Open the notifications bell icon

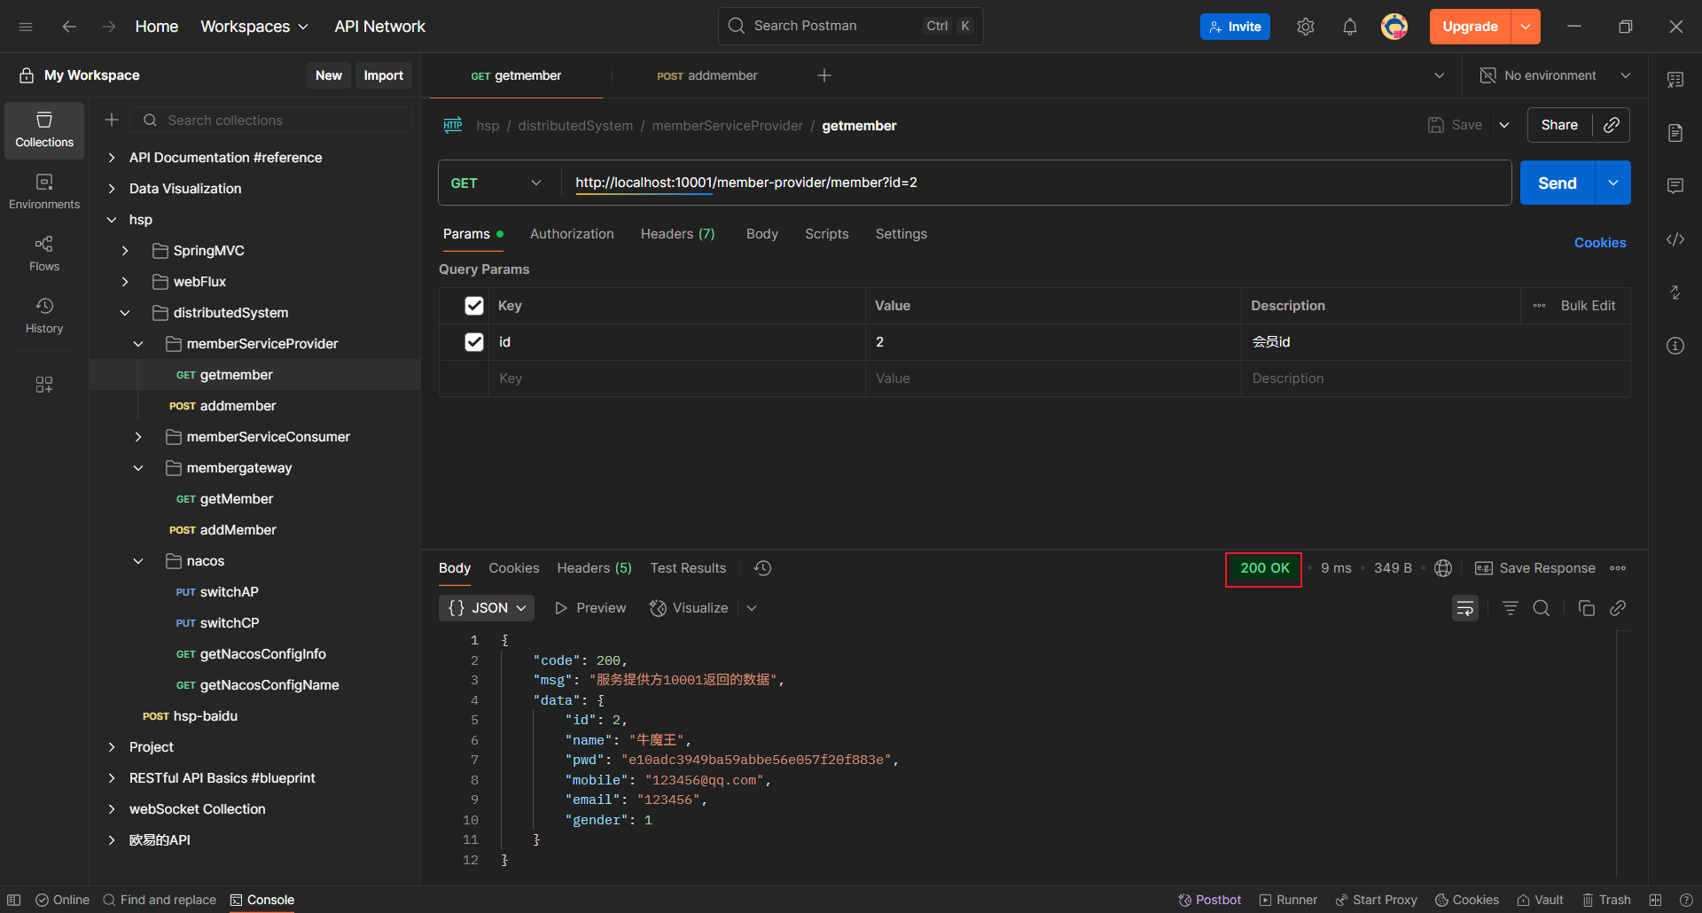[x=1349, y=27]
